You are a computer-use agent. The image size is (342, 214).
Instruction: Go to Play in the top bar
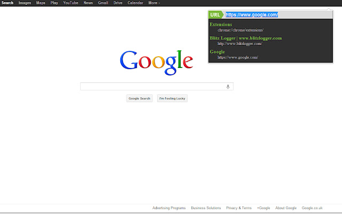[x=54, y=3]
